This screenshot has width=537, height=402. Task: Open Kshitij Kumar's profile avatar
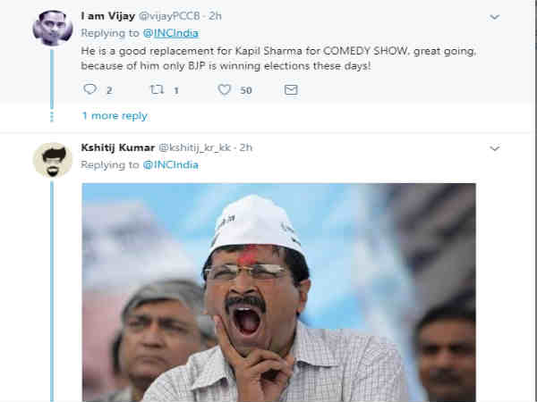tap(52, 158)
